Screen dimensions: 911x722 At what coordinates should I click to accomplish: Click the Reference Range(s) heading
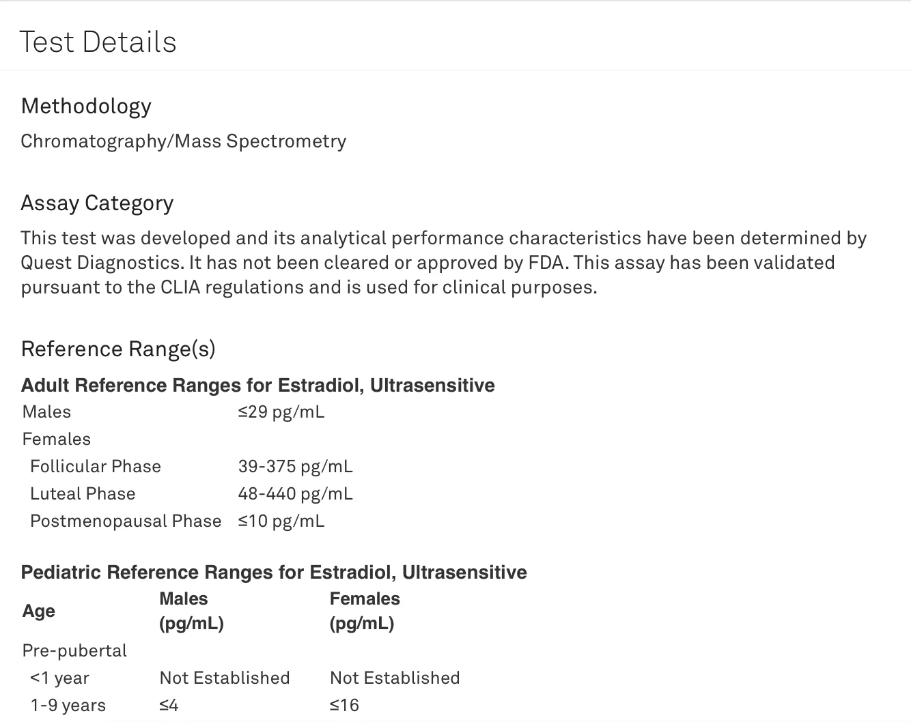click(118, 349)
